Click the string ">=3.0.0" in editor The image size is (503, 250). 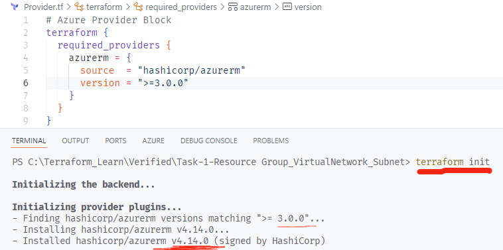(163, 83)
